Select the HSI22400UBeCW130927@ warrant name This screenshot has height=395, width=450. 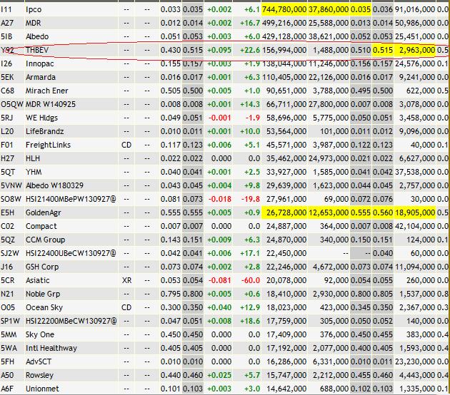(x=71, y=254)
